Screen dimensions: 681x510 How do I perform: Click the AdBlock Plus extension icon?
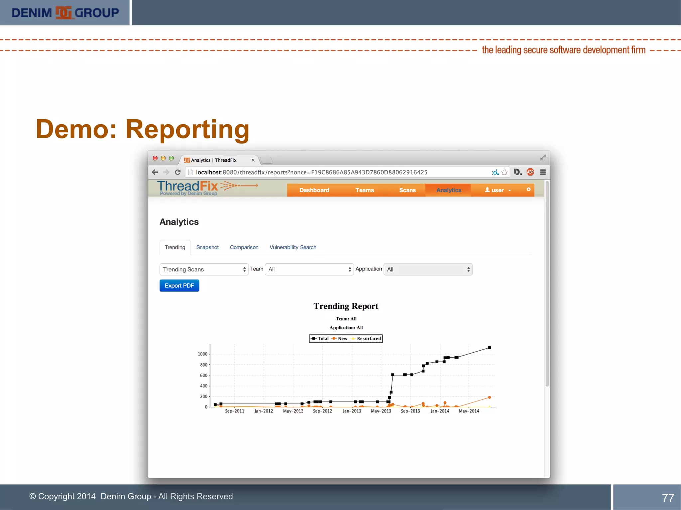[530, 172]
